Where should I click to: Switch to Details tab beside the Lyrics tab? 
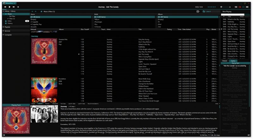coord(225,61)
